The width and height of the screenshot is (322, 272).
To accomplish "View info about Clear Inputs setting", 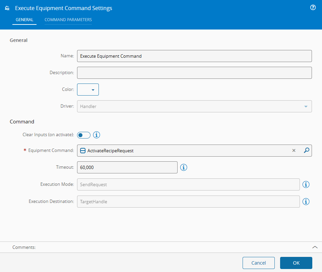I will [96, 135].
